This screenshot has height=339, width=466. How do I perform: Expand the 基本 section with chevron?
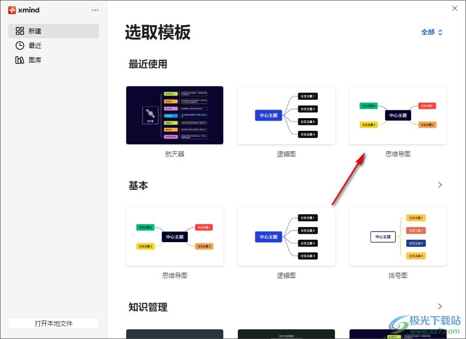pyautogui.click(x=440, y=185)
